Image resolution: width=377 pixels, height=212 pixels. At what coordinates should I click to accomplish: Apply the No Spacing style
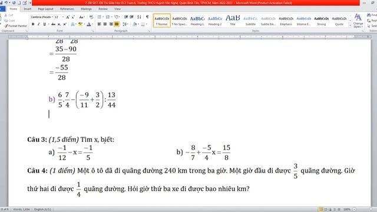(179, 21)
